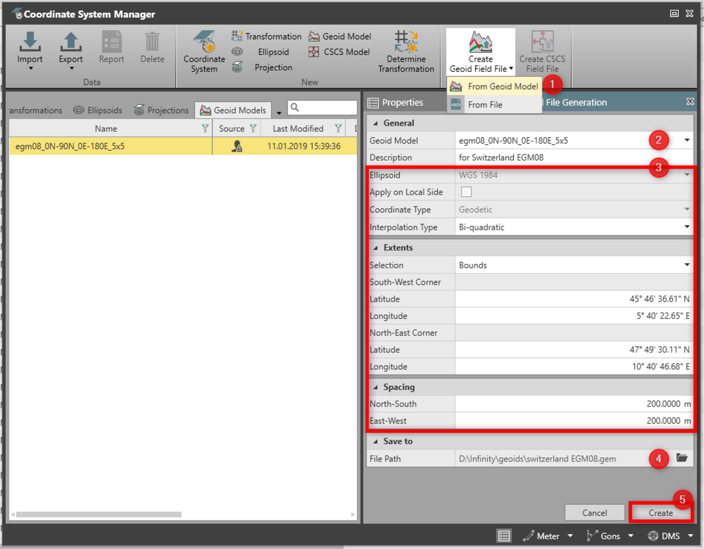704x549 pixels.
Task: Click Create CSCS Field File
Action: pyautogui.click(x=542, y=52)
